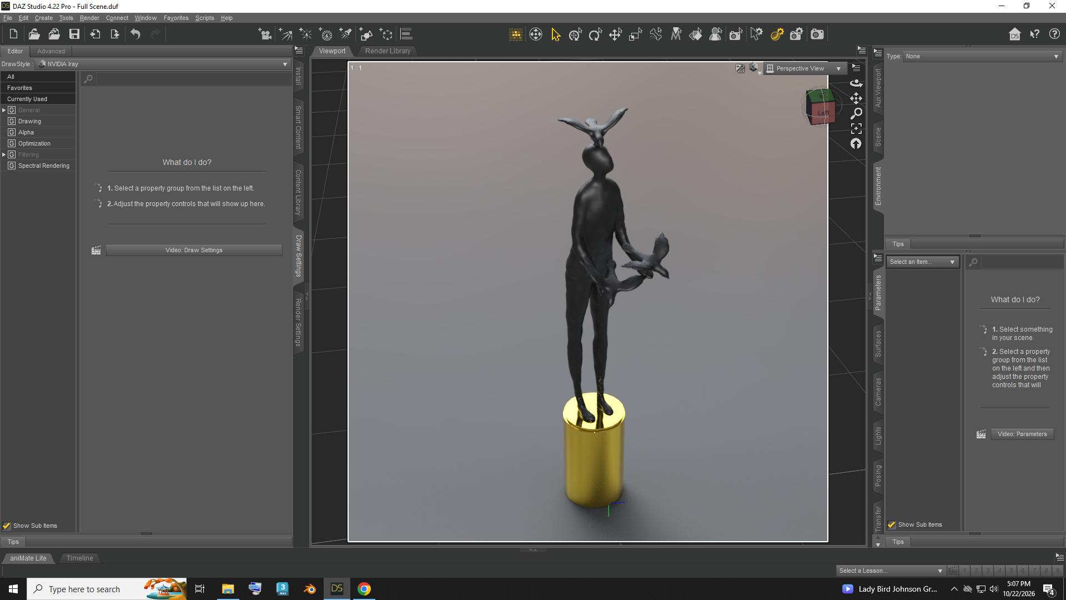Click the What's This help cursor icon
The width and height of the screenshot is (1066, 600).
1034,34
